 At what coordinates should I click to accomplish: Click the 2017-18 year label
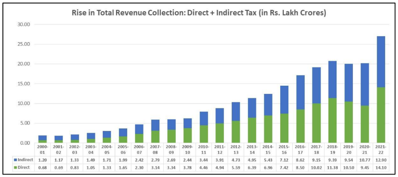(x=316, y=149)
